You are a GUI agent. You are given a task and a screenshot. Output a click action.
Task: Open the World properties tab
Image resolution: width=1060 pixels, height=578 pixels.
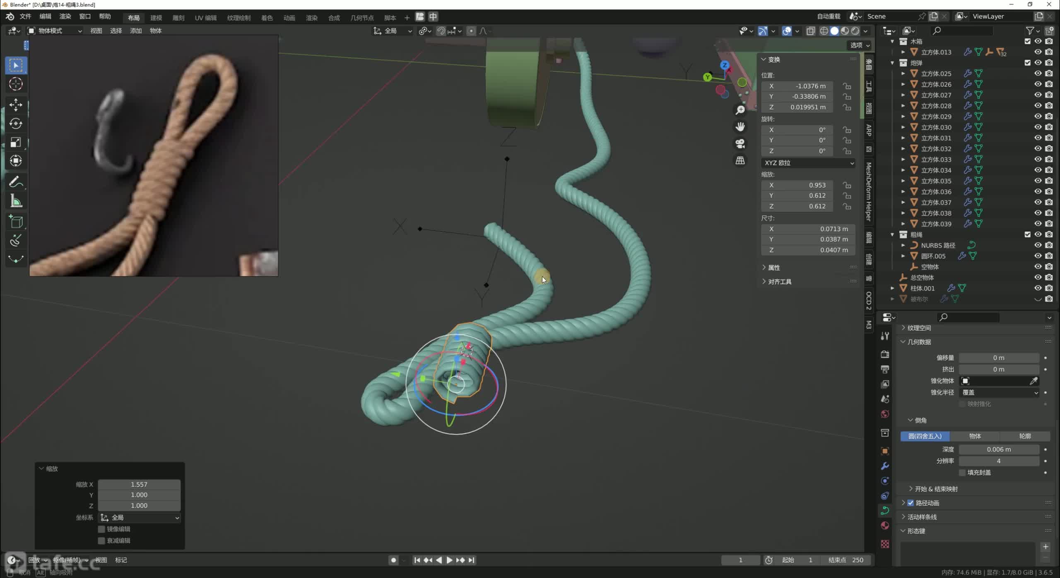(885, 414)
